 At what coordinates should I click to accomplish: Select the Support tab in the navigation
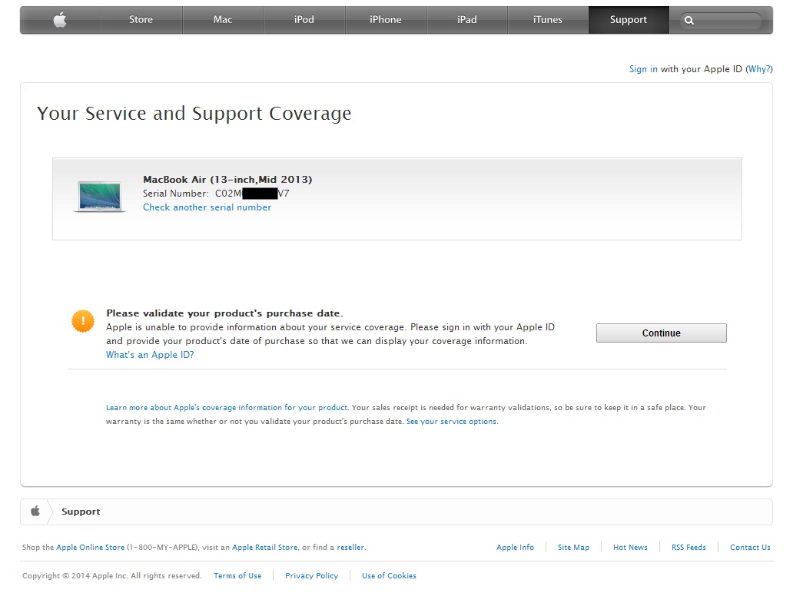point(629,20)
